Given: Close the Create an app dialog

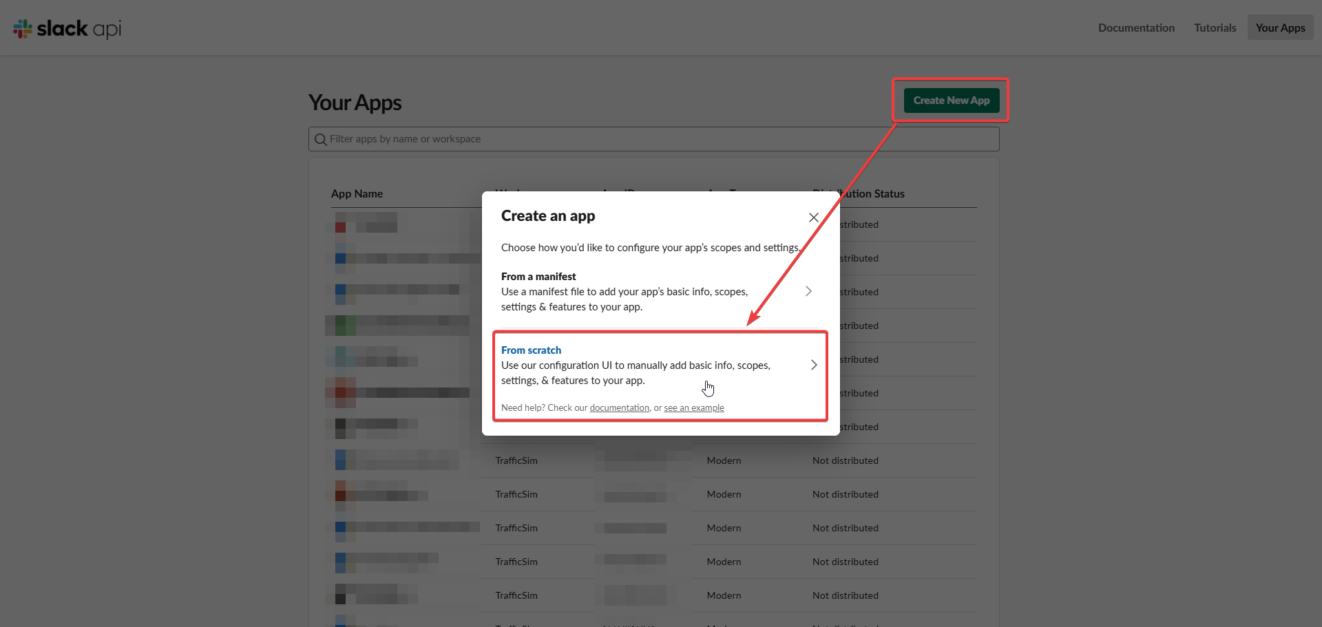Looking at the screenshot, I should 813,217.
